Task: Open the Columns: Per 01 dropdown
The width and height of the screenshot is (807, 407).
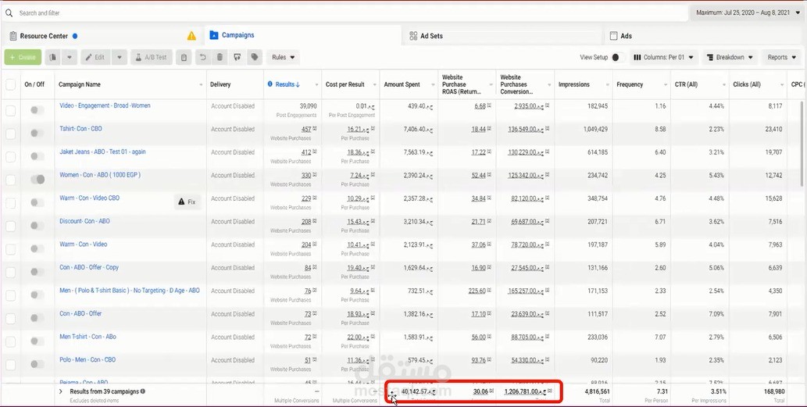Action: pos(663,58)
